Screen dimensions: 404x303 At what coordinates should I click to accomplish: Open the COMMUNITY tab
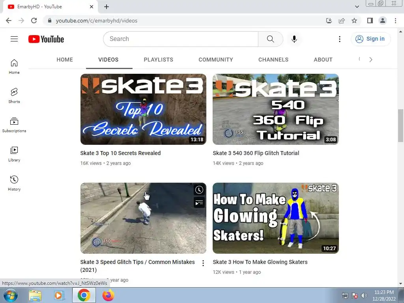tap(216, 60)
